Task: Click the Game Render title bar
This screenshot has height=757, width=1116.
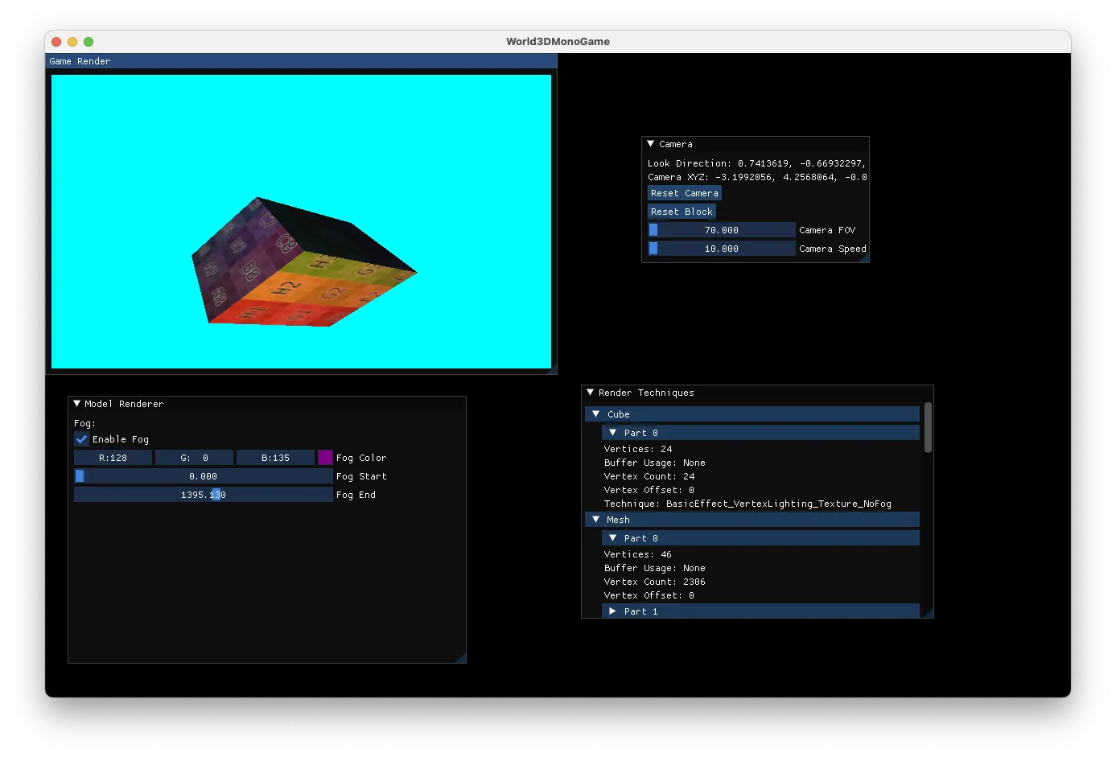Action: (301, 61)
